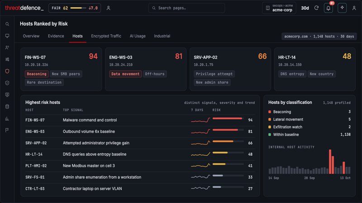Click the New country tag
Screen dimensions: 362x203
[322, 74]
